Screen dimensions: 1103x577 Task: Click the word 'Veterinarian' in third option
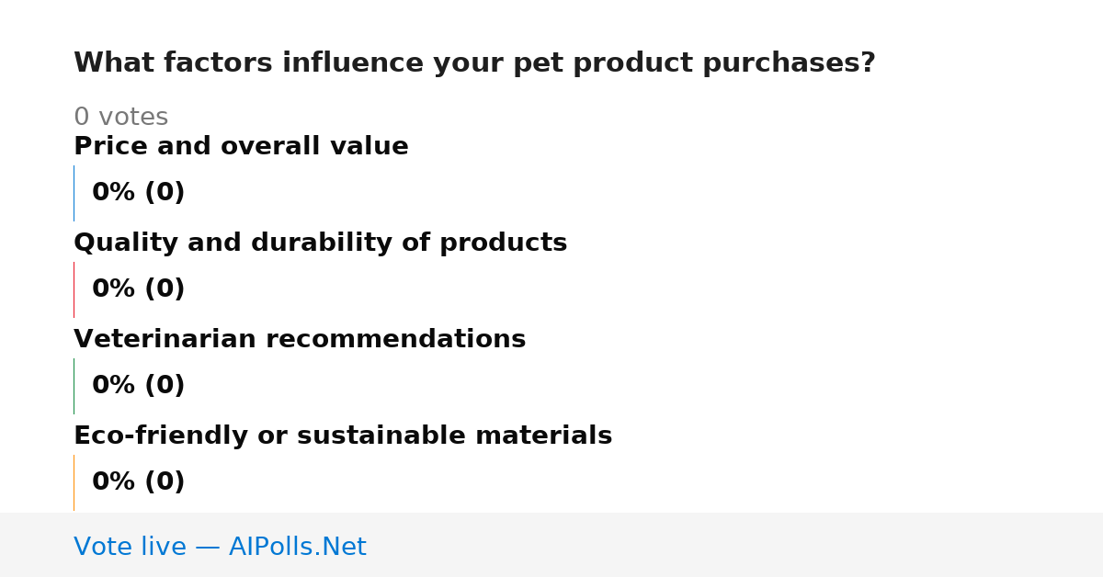[168, 340]
